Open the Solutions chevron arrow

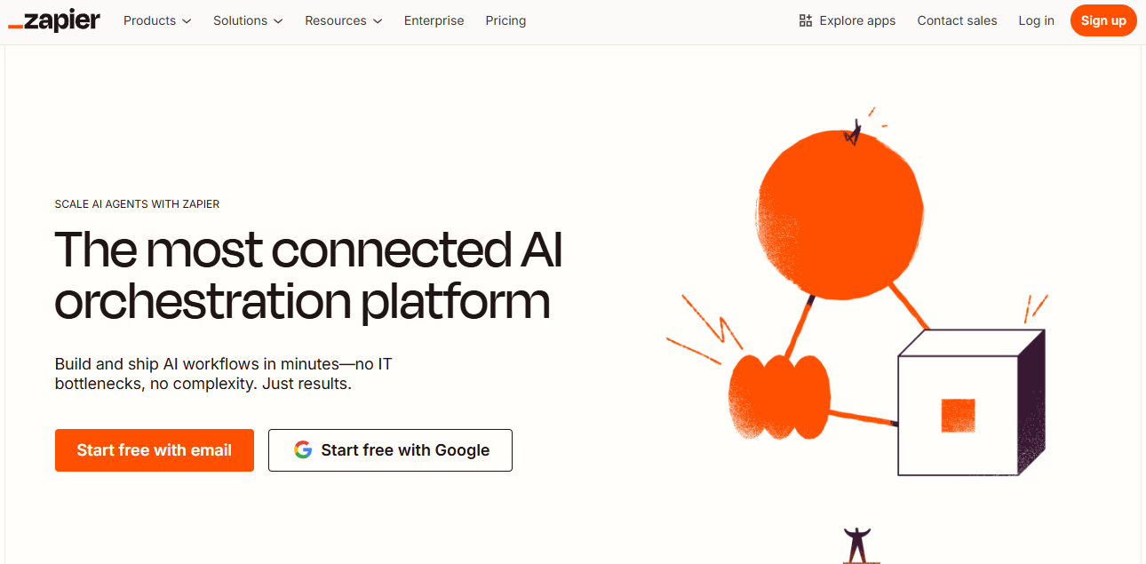pyautogui.click(x=279, y=21)
